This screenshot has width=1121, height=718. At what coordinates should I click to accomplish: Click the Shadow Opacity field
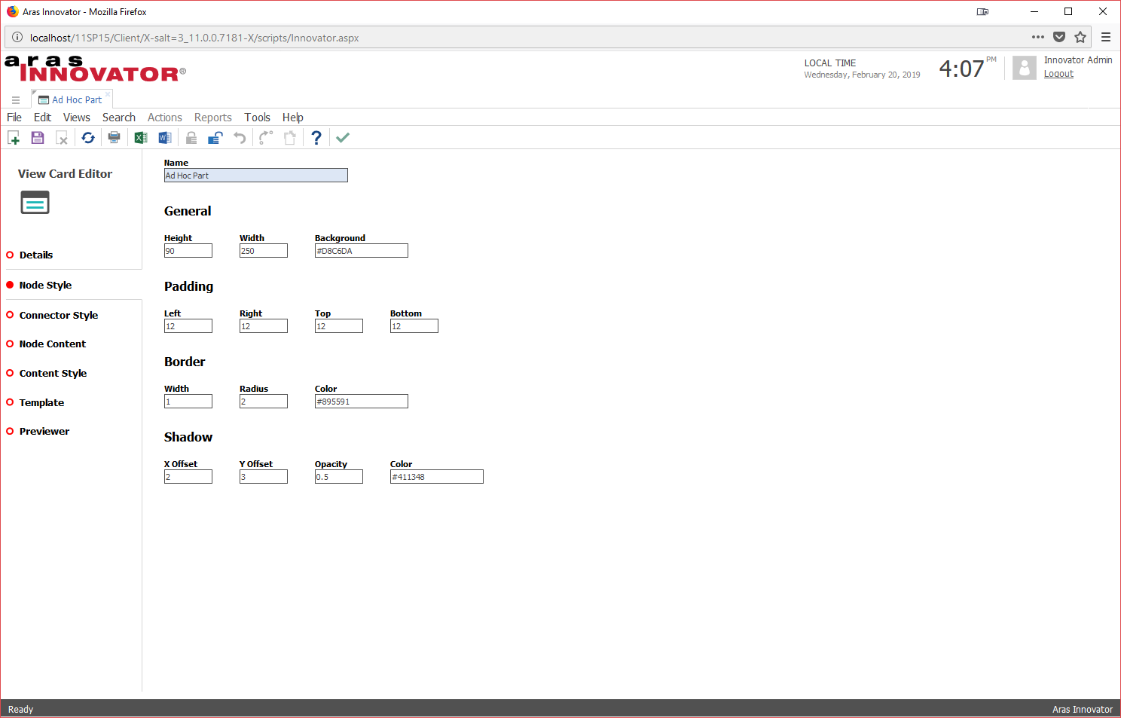339,477
